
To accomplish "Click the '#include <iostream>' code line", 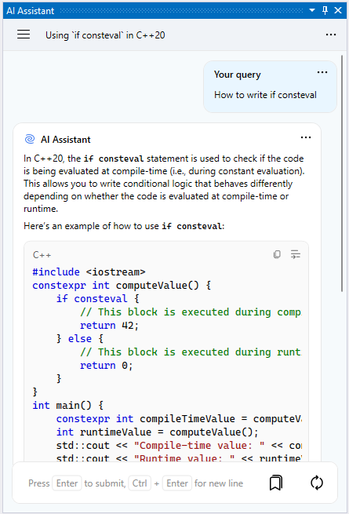I will [x=89, y=272].
